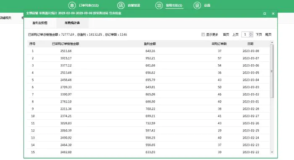Click the 店 store management icon

point(121,5)
